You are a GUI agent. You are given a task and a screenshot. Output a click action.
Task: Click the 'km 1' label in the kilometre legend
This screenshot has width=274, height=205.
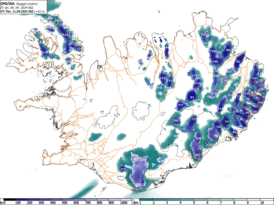click(x=138, y=203)
